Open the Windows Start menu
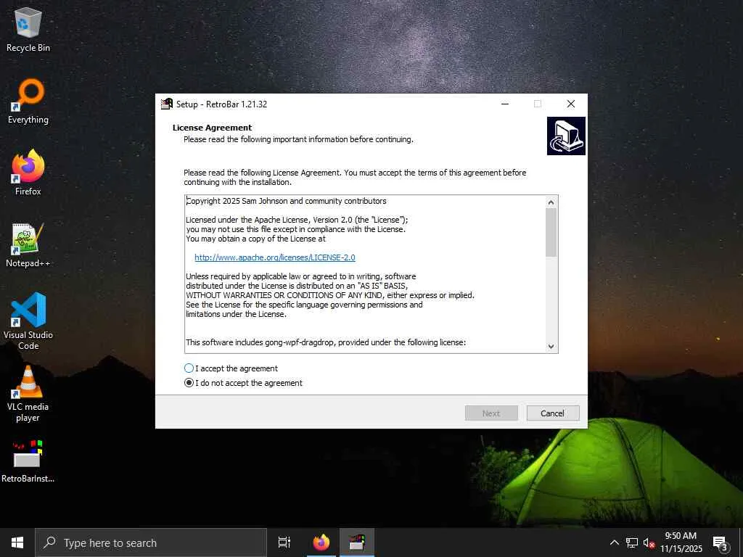Viewport: 743px width, 557px height. click(17, 542)
